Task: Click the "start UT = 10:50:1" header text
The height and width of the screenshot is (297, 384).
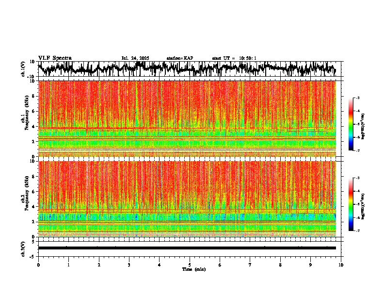Action: click(x=234, y=58)
